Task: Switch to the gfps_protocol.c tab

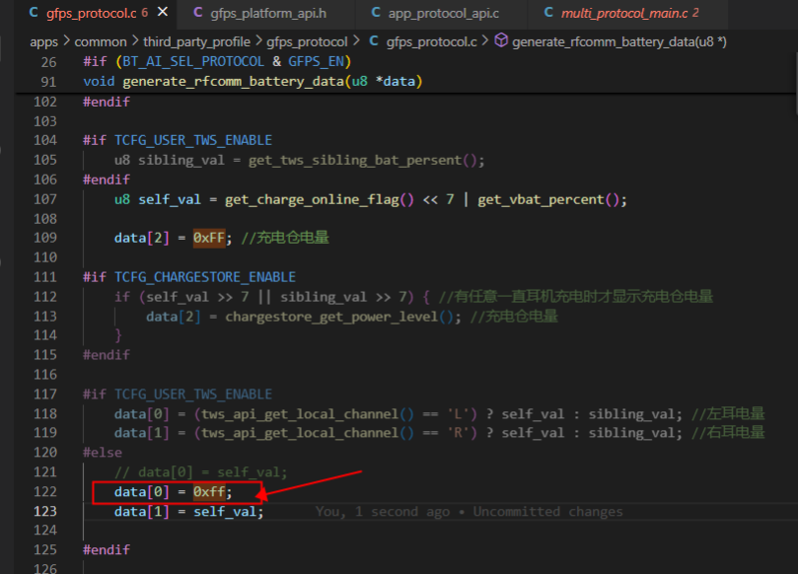Action: (92, 13)
